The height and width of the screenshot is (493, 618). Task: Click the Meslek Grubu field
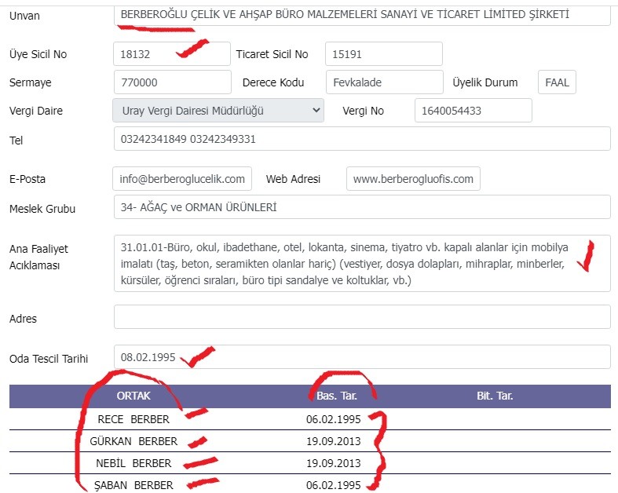362,207
